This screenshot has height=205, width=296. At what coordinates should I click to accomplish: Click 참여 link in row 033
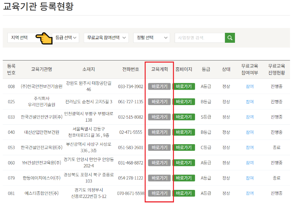[x=249, y=117]
